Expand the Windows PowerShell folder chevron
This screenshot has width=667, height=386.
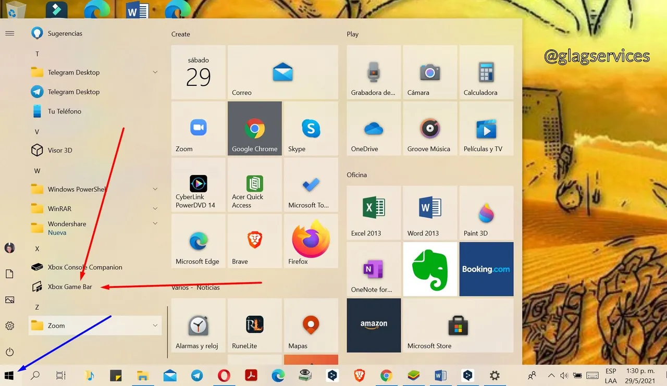click(x=155, y=189)
